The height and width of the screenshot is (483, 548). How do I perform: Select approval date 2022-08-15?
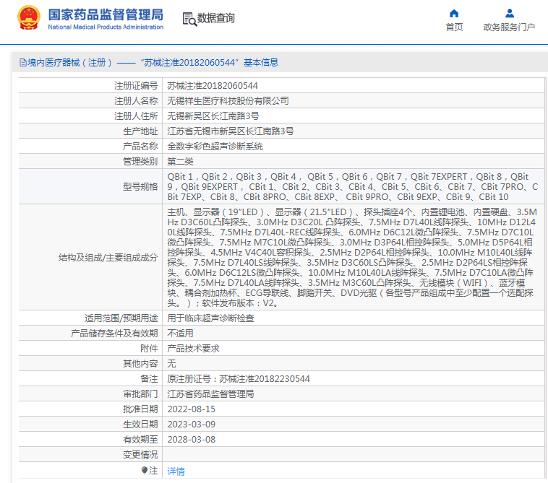pyautogui.click(x=191, y=409)
